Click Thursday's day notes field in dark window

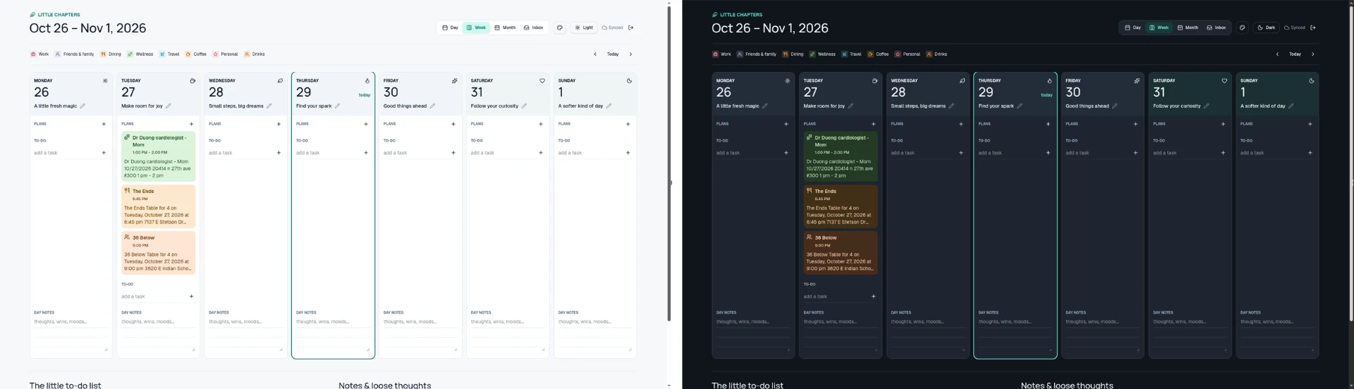pyautogui.click(x=1015, y=334)
